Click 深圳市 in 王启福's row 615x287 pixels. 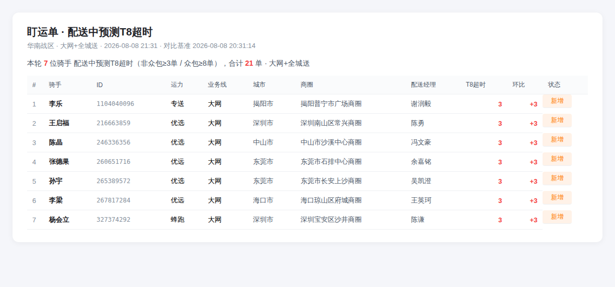(x=263, y=123)
